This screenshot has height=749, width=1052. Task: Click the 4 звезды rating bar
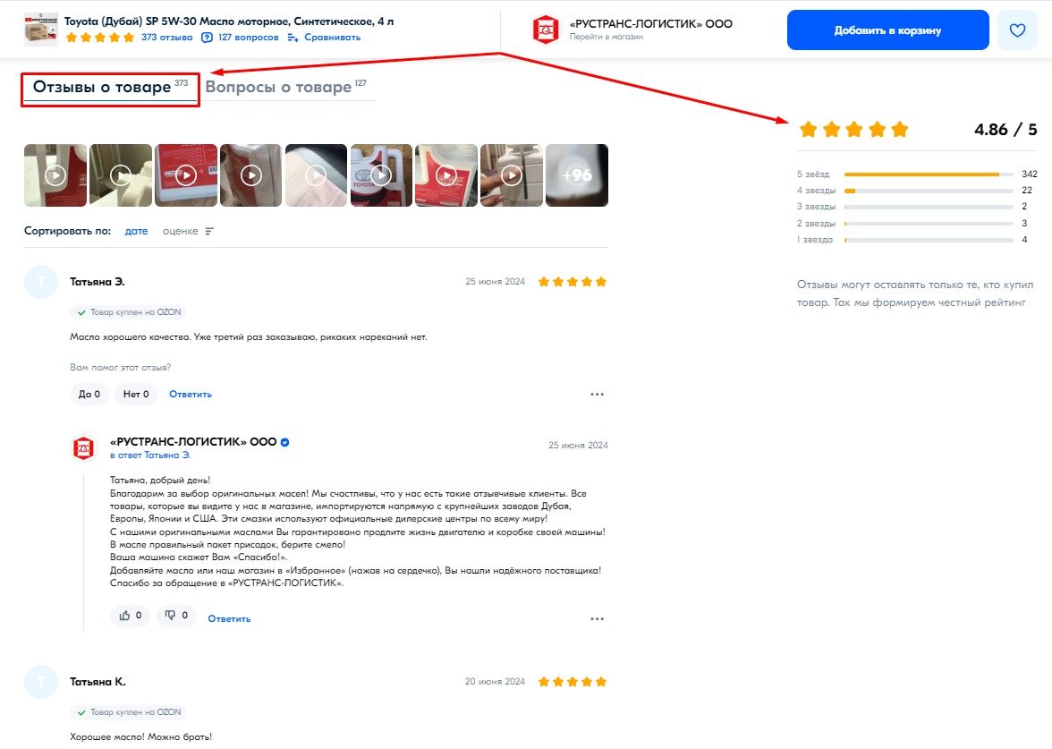(929, 191)
